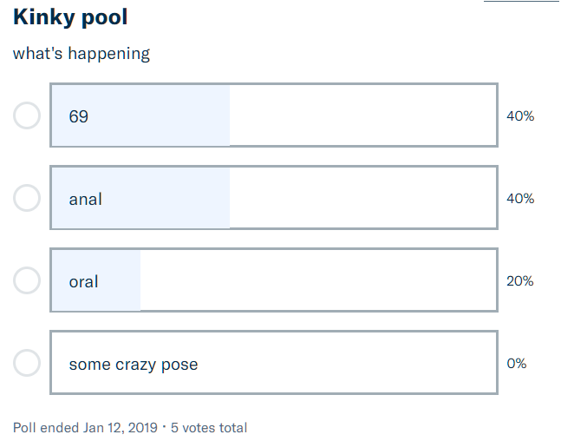Click the empty area of the "oral" option box
This screenshot has width=574, height=441.
[321, 280]
